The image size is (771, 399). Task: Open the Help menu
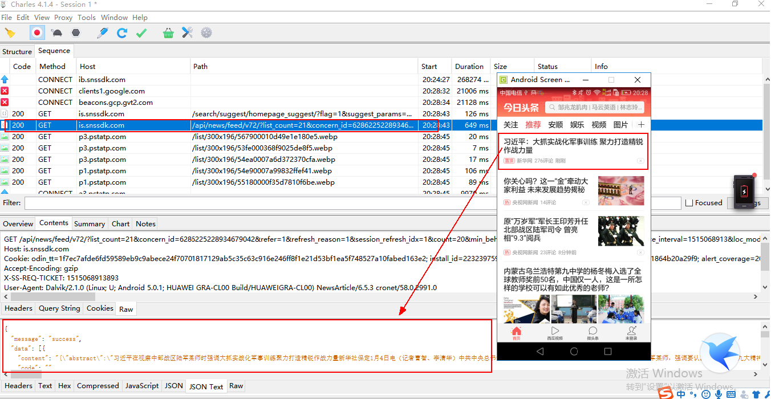click(x=140, y=18)
